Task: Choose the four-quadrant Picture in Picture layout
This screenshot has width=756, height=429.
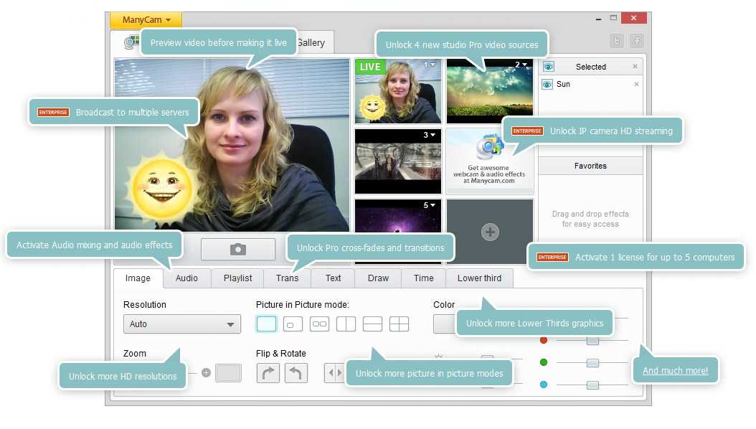Action: click(x=399, y=324)
